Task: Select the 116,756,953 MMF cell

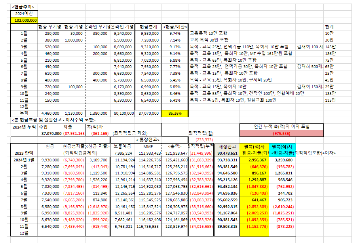Action: tap(148, 227)
